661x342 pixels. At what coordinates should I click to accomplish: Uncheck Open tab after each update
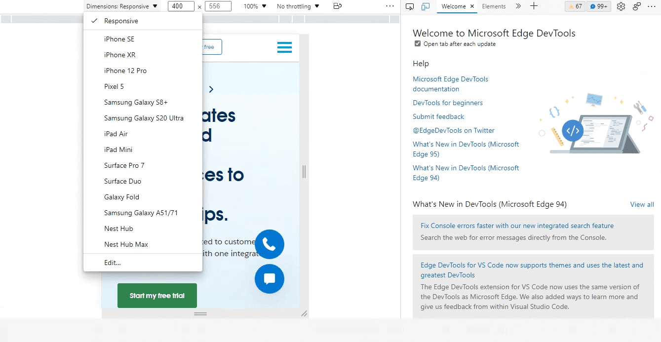pyautogui.click(x=418, y=43)
